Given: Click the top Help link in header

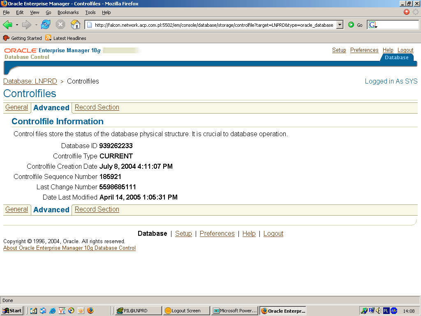Looking at the screenshot, I should [x=388, y=50].
